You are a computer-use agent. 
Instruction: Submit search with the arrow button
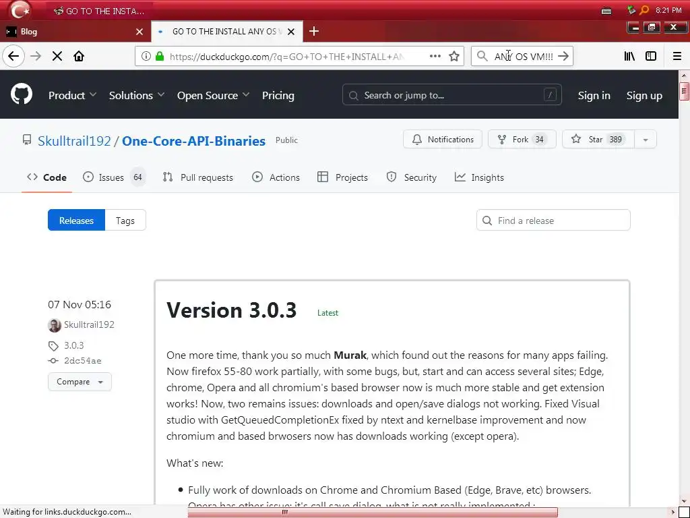(563, 57)
